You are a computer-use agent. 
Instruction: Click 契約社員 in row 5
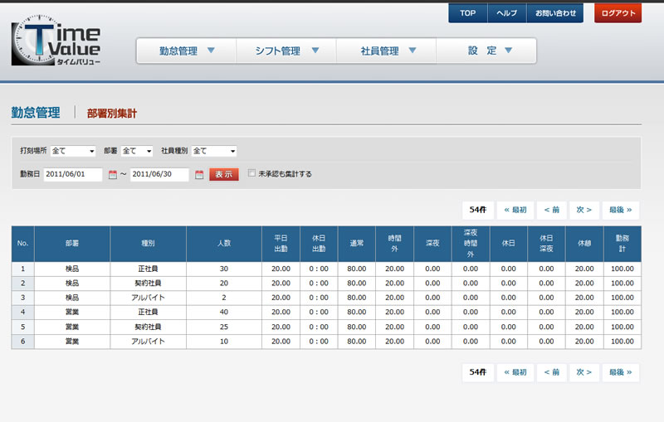(x=148, y=327)
